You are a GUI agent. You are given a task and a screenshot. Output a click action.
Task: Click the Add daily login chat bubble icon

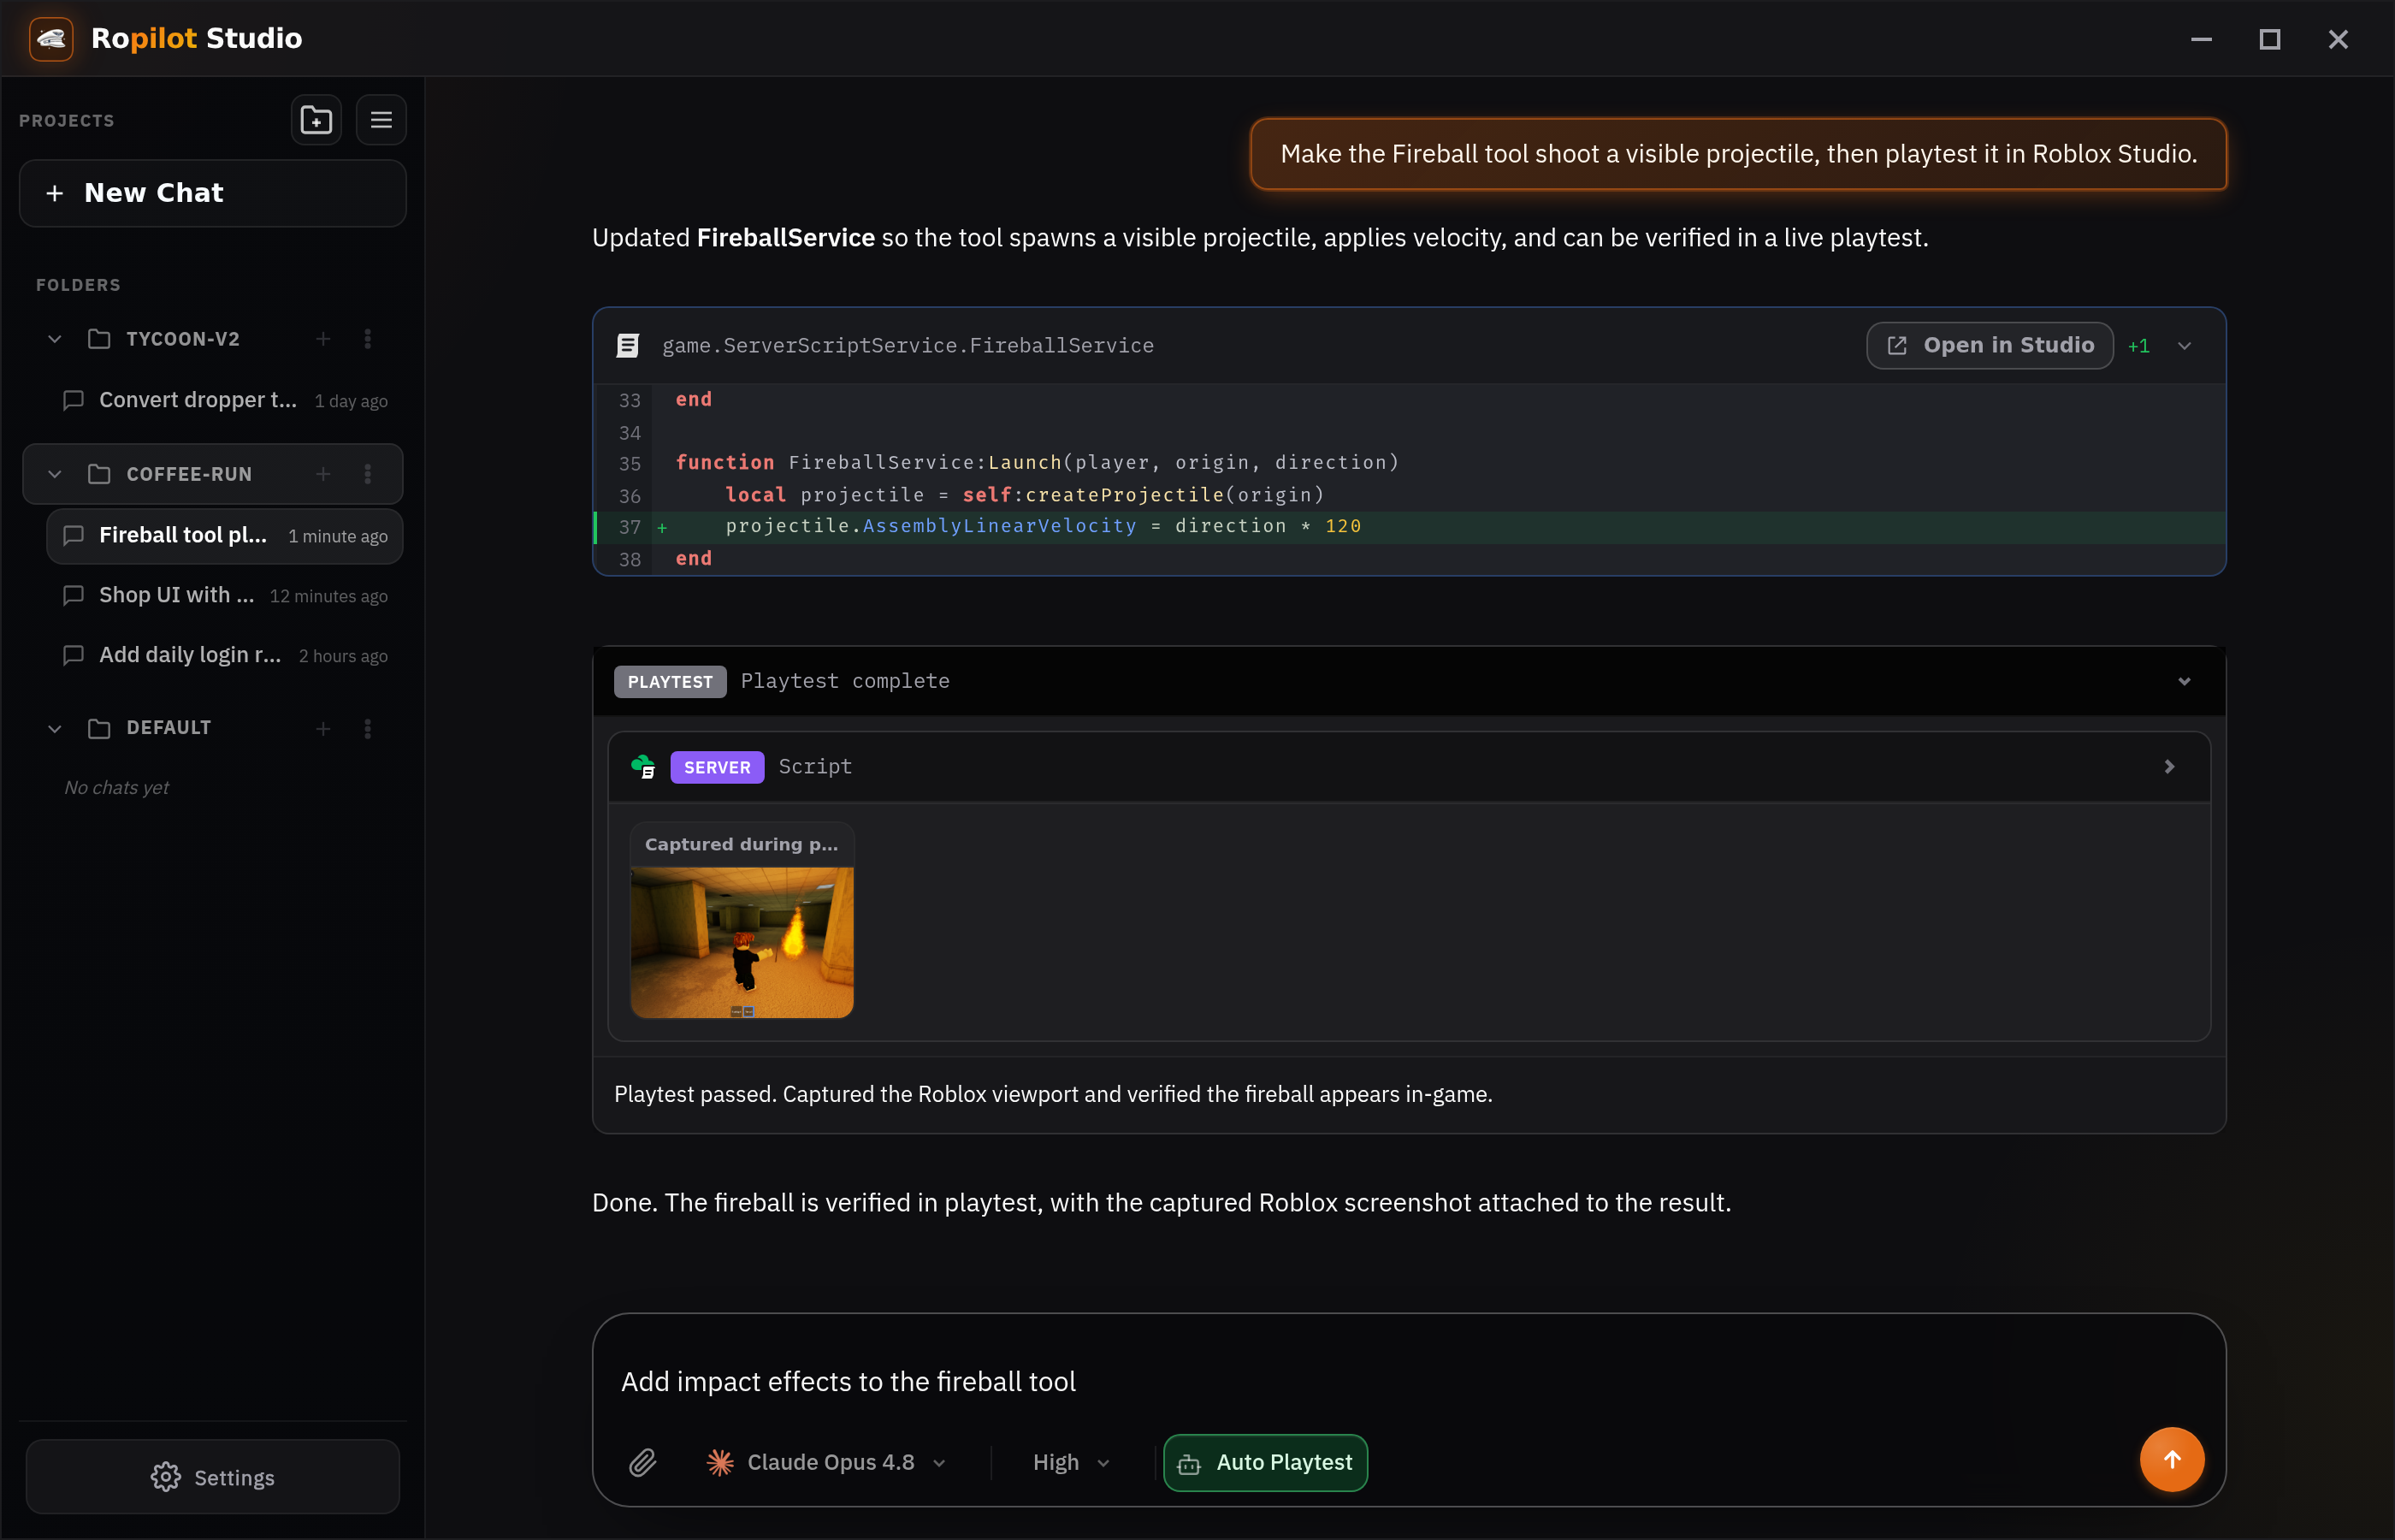coord(73,656)
